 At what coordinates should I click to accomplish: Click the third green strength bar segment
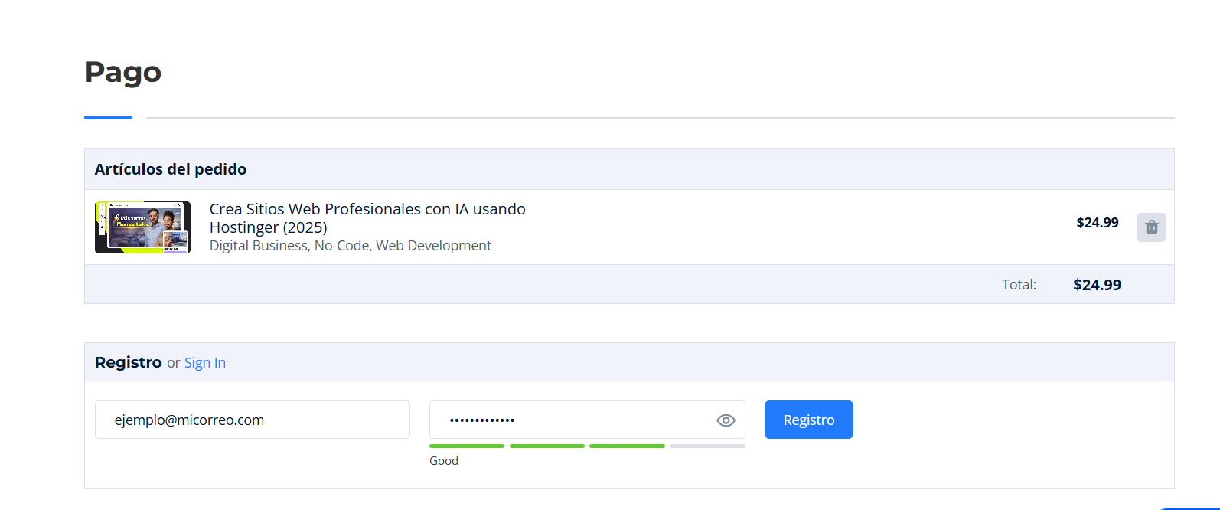627,446
